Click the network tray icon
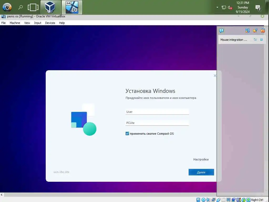Screen dimensions: 269x202 pos(224,7)
